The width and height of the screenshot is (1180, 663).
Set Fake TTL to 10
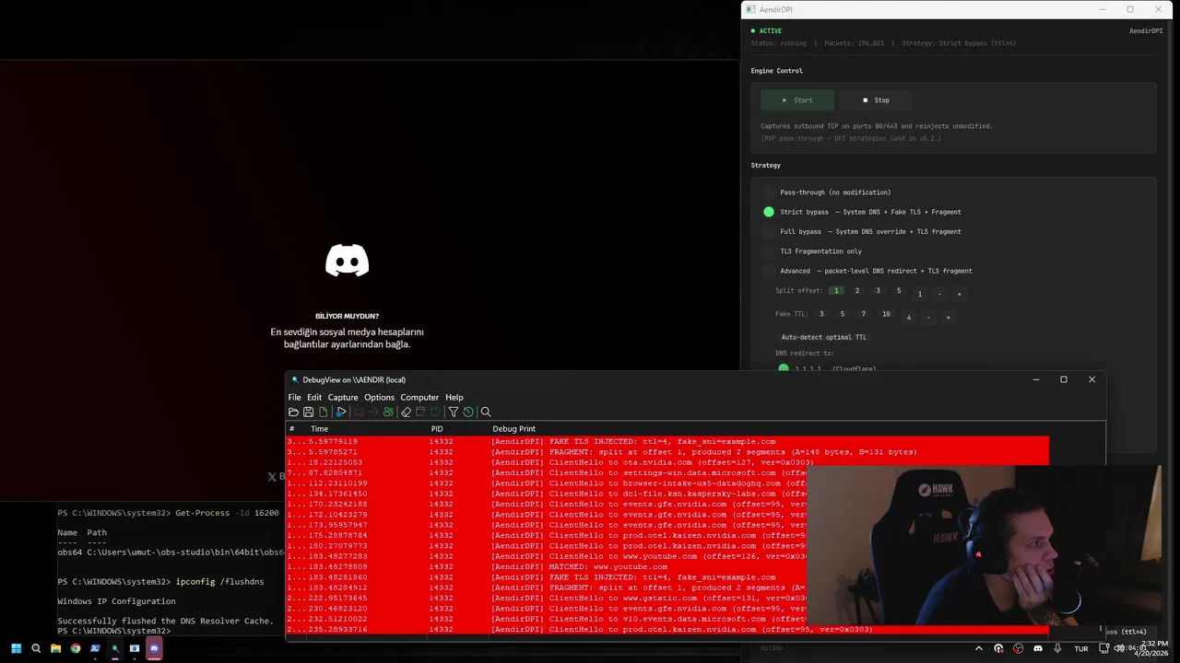point(886,314)
